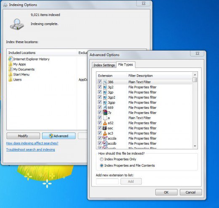Click the 3gpp media file icon

click(105, 103)
